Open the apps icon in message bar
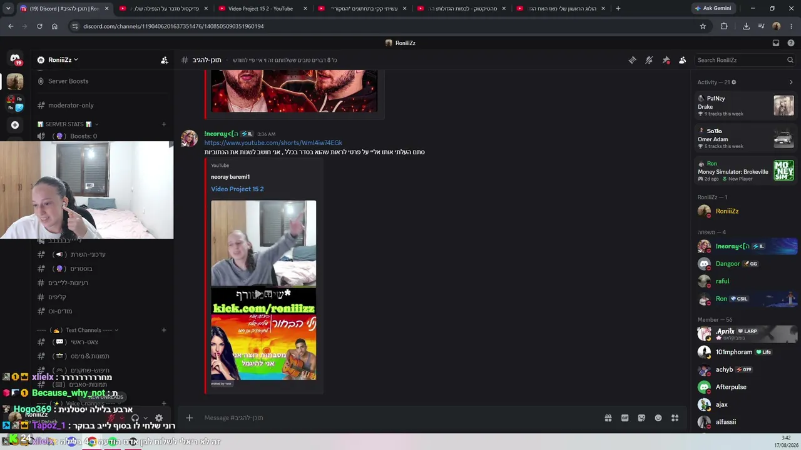801x450 pixels. tap(675, 418)
